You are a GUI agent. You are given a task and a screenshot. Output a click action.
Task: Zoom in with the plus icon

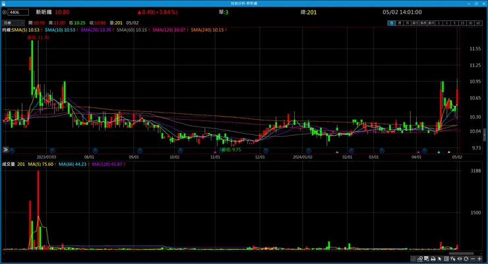click(479, 259)
